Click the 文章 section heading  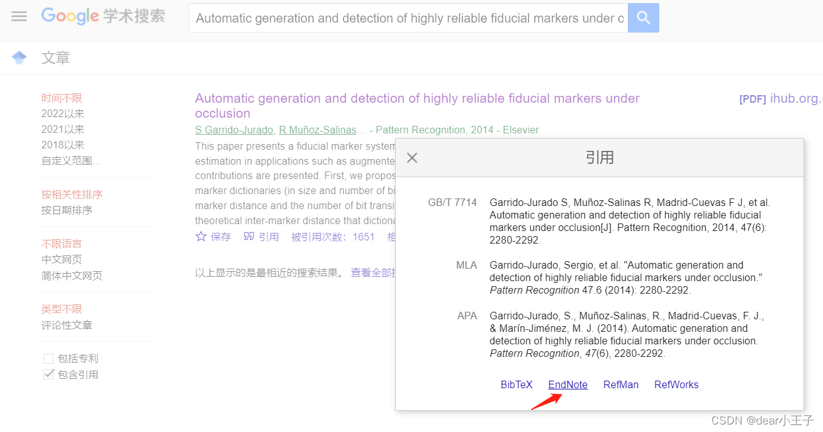click(x=56, y=58)
